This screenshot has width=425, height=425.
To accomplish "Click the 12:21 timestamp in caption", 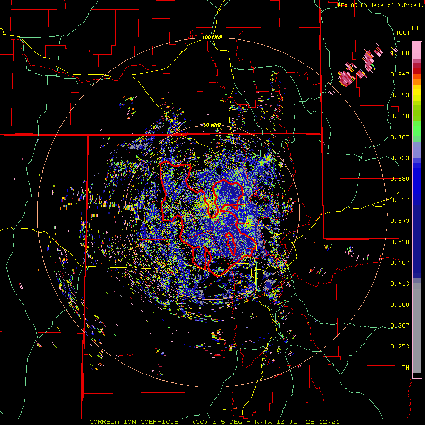I will (330, 422).
